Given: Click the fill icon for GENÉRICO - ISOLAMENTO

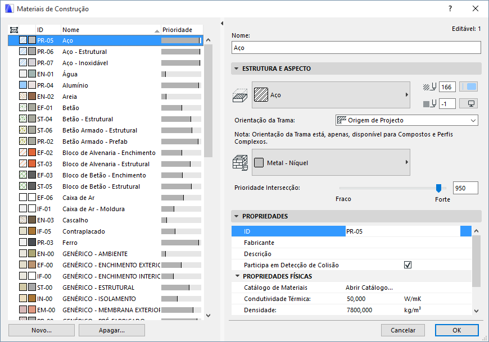Looking at the screenshot, I should 23,298.
